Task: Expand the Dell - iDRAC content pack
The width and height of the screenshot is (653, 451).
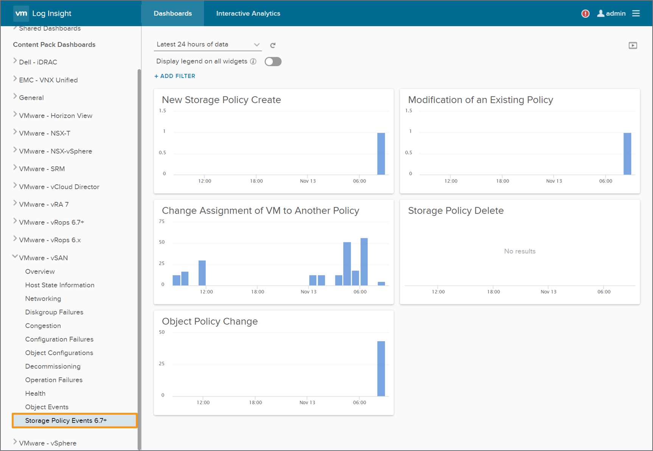Action: coord(15,61)
